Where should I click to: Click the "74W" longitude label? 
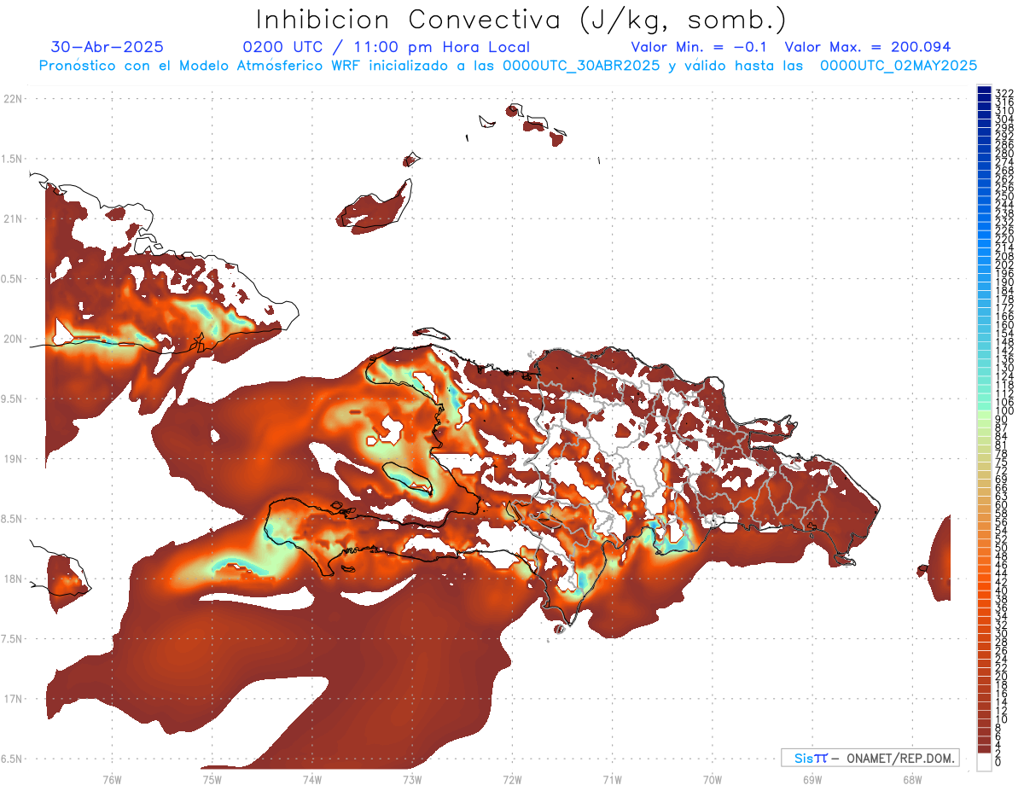click(x=311, y=779)
